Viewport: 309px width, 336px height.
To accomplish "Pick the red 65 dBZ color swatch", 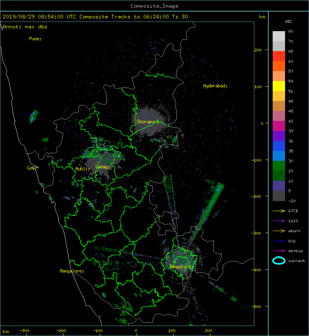I will coord(279,56).
